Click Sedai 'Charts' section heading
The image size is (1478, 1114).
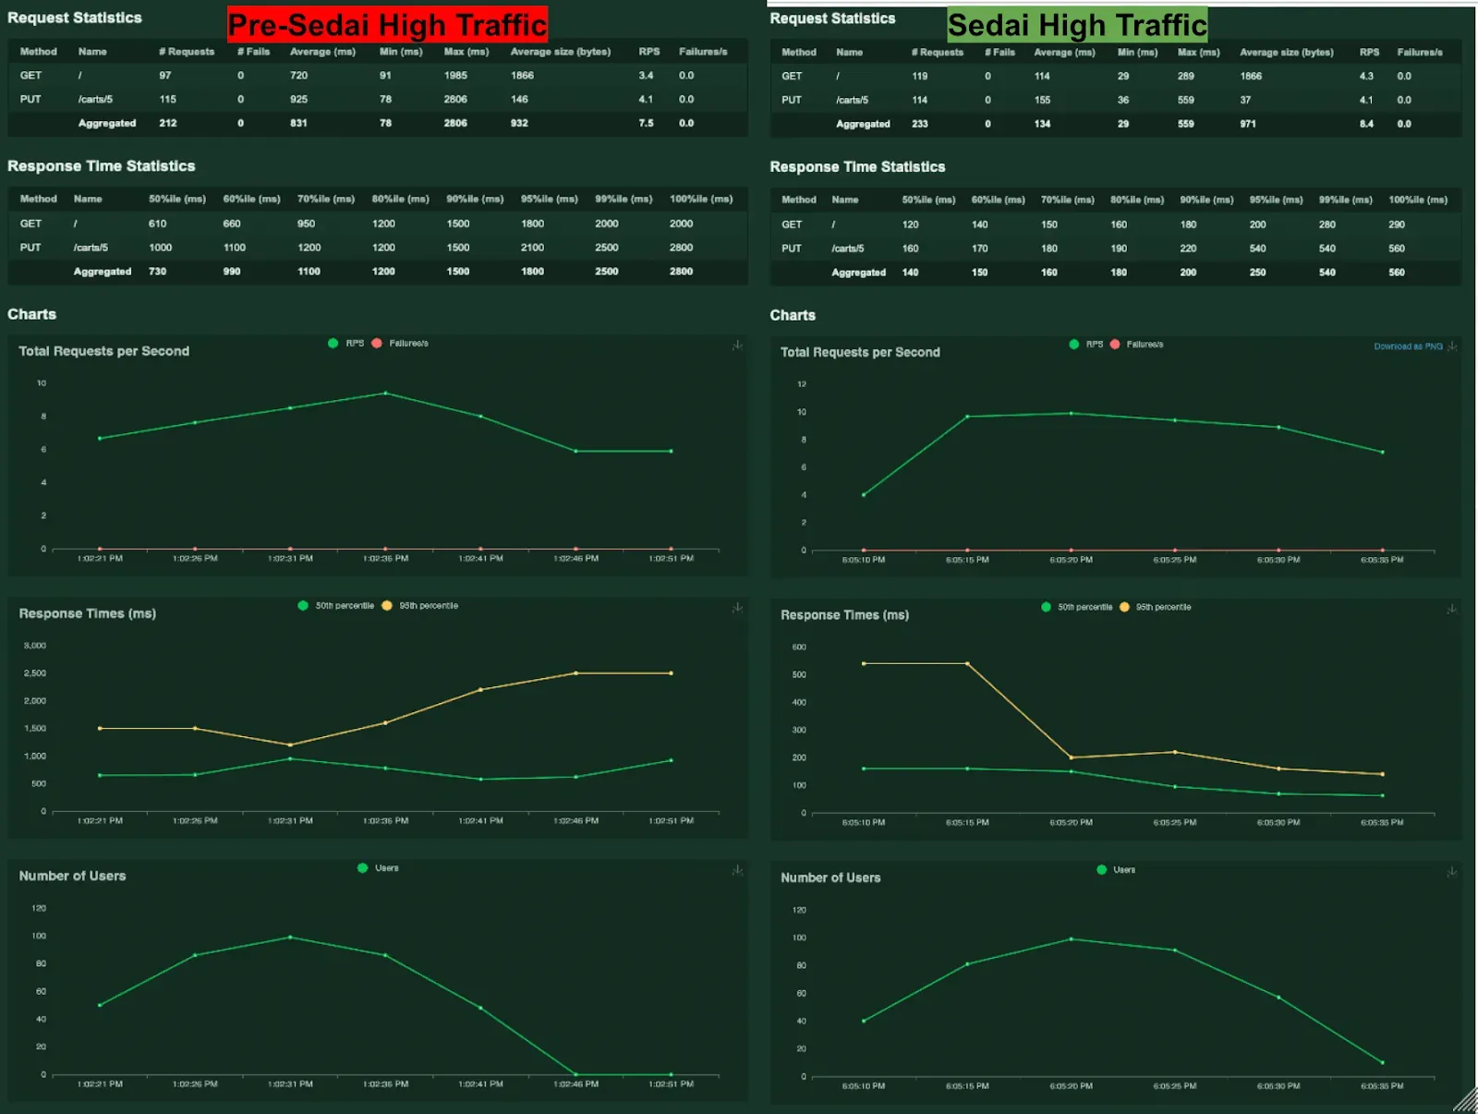click(793, 315)
